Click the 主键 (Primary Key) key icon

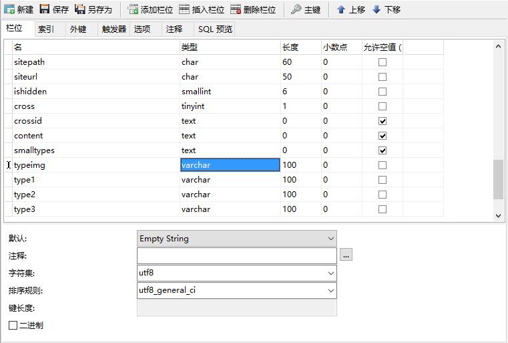[x=296, y=9]
